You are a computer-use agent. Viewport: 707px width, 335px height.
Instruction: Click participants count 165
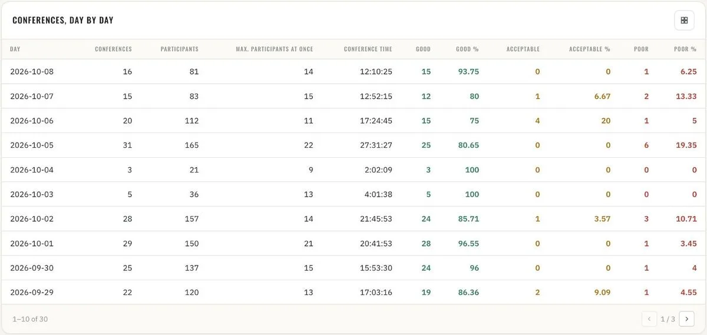point(191,145)
